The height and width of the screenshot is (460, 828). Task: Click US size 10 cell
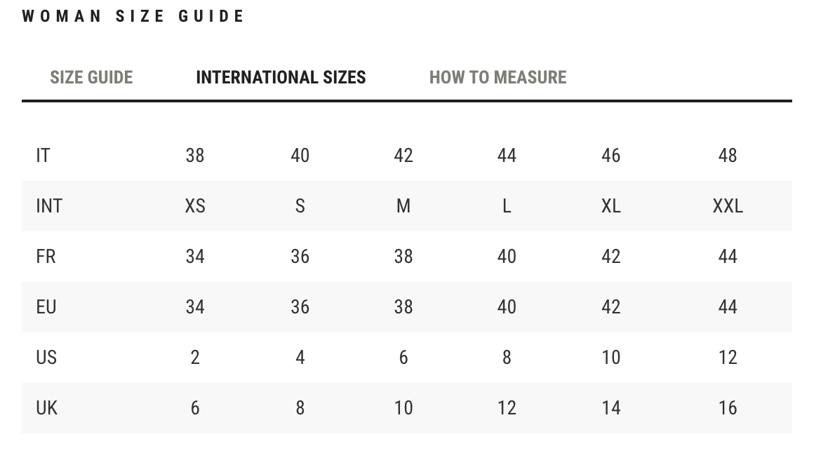(x=611, y=358)
